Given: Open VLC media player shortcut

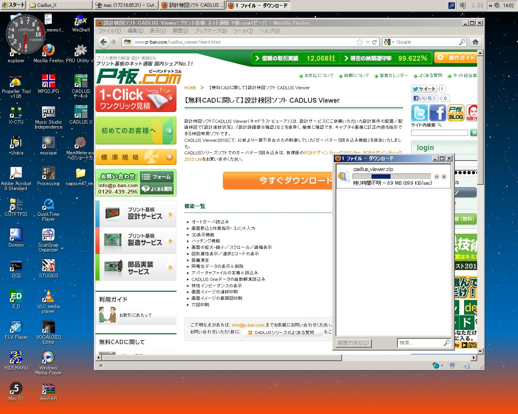Looking at the screenshot, I should (x=49, y=302).
